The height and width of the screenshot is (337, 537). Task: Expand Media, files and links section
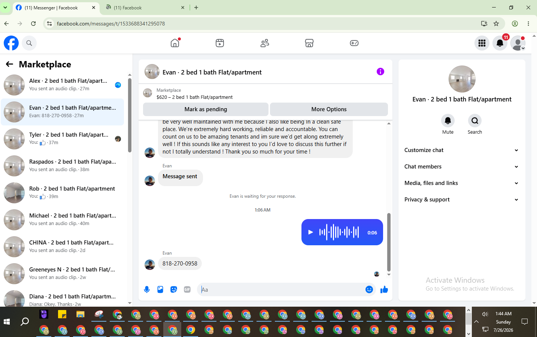tap(462, 183)
